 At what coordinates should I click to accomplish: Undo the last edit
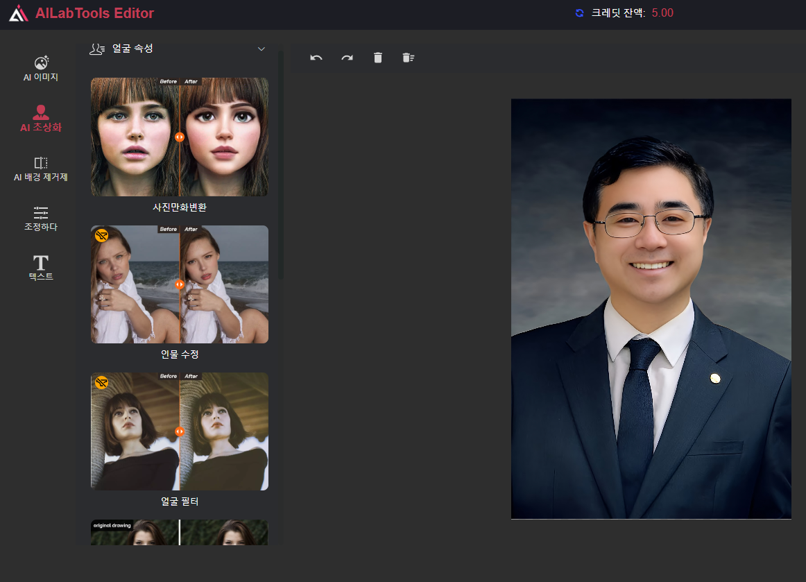(316, 58)
